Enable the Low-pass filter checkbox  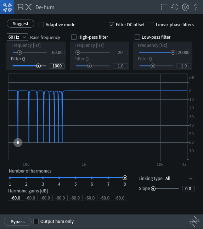point(137,37)
